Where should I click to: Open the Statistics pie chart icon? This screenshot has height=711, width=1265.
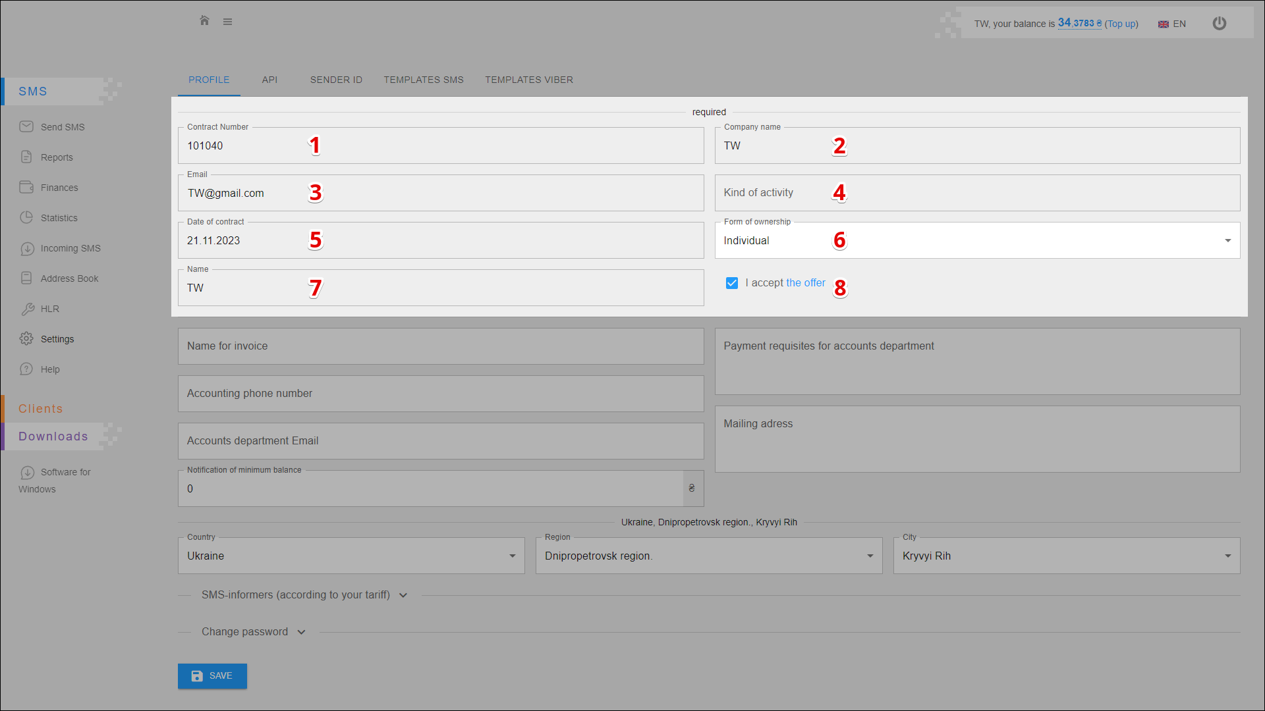click(x=26, y=217)
